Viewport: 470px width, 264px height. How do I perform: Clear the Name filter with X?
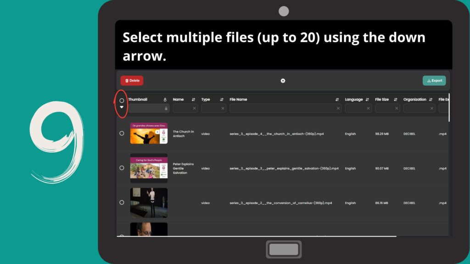[194, 109]
